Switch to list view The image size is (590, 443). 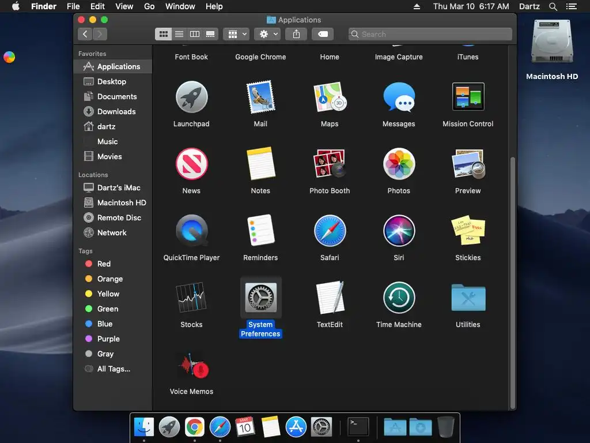(179, 34)
